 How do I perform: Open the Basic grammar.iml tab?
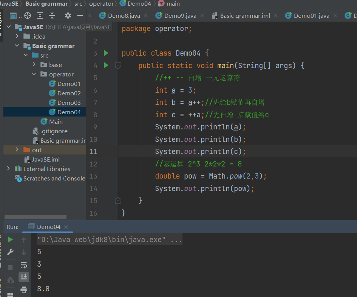click(x=245, y=16)
